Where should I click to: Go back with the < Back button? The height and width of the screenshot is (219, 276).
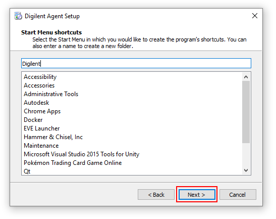[156, 195]
